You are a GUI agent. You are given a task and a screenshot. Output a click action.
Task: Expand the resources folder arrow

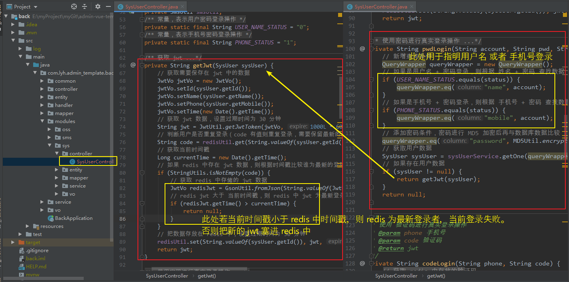(28, 226)
